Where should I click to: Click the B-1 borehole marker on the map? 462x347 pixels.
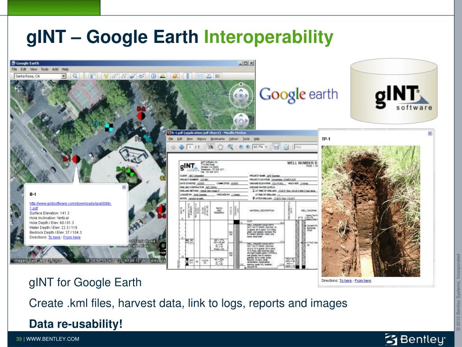pyautogui.click(x=76, y=159)
